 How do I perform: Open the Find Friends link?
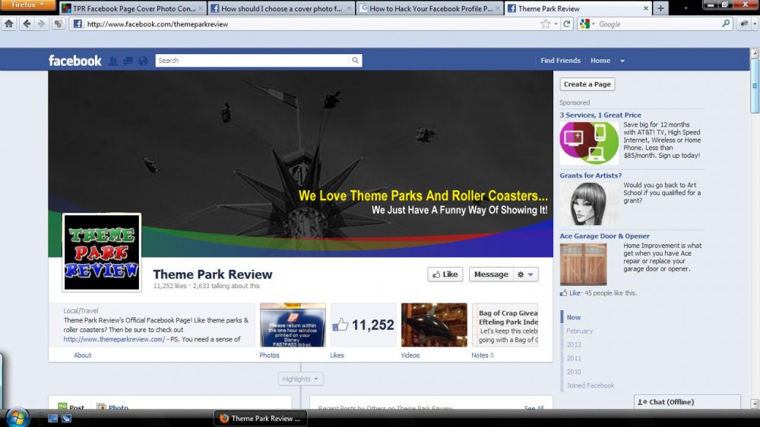click(560, 61)
